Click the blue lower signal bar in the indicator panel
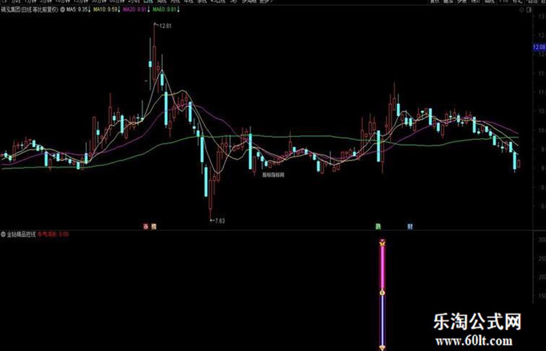The image size is (546, 351). [382, 320]
